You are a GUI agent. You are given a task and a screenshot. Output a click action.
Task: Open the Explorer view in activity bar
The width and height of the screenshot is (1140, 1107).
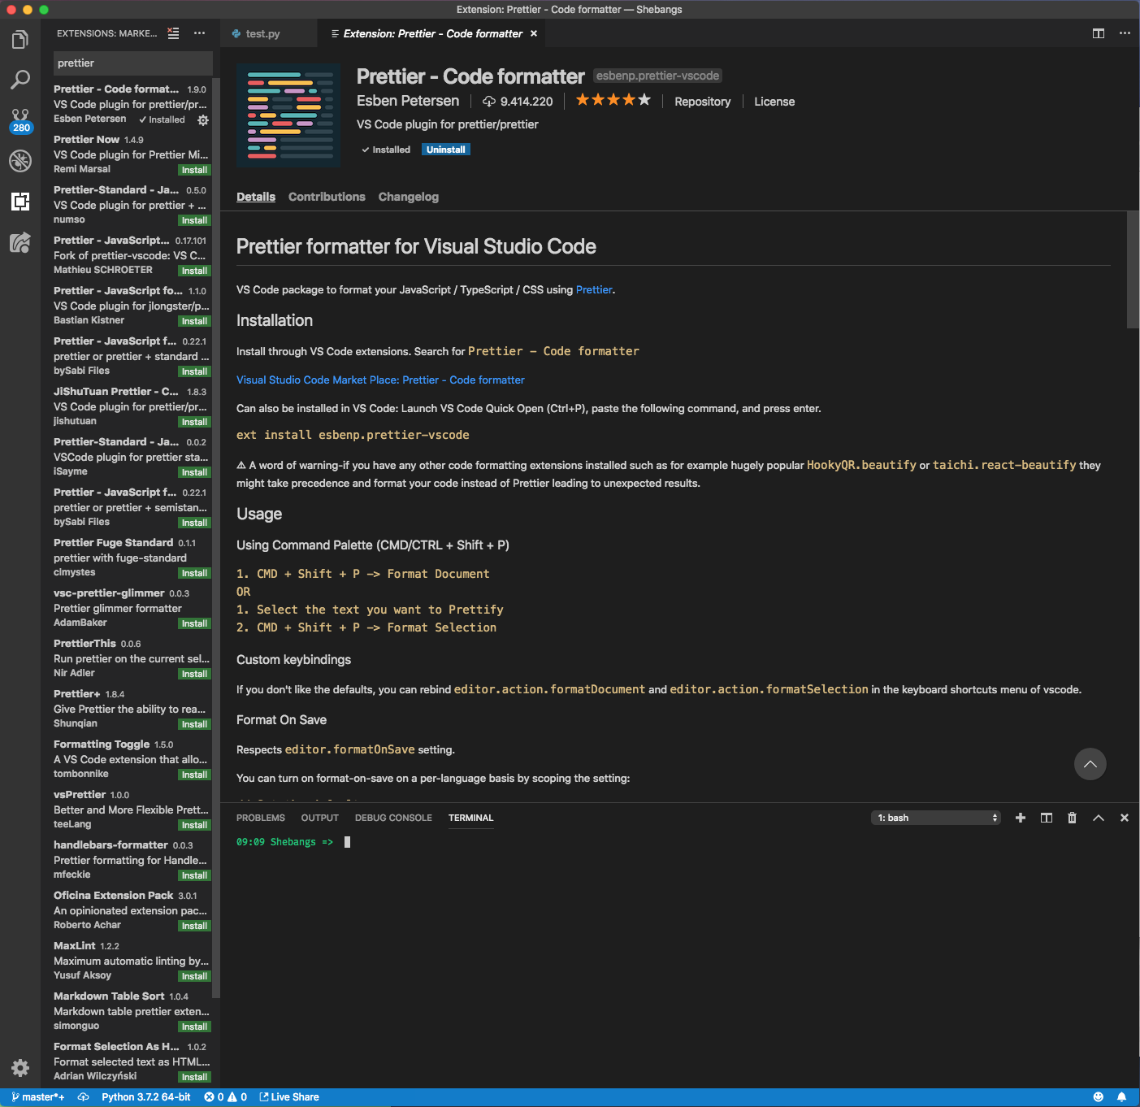(20, 40)
